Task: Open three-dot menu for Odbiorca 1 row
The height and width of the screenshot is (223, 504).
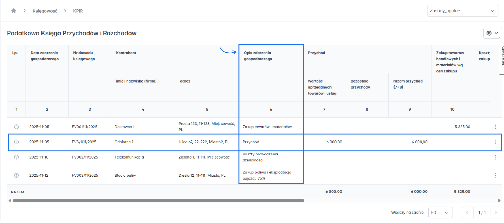Action: pos(496,142)
